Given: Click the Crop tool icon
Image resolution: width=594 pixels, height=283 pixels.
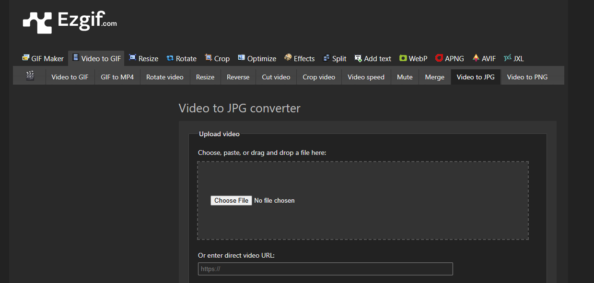Looking at the screenshot, I should (x=209, y=58).
